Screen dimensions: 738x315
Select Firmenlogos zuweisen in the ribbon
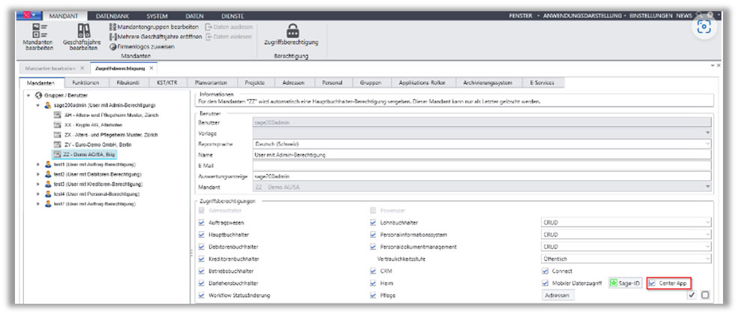click(142, 46)
